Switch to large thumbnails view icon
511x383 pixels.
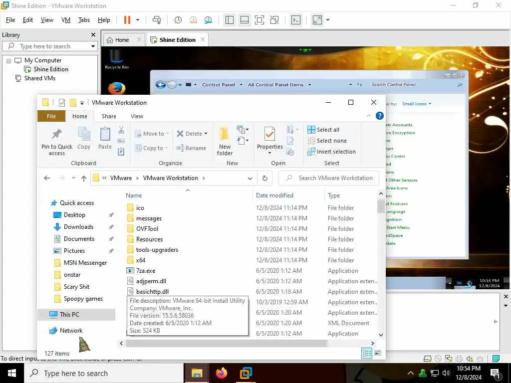pyautogui.click(x=378, y=354)
